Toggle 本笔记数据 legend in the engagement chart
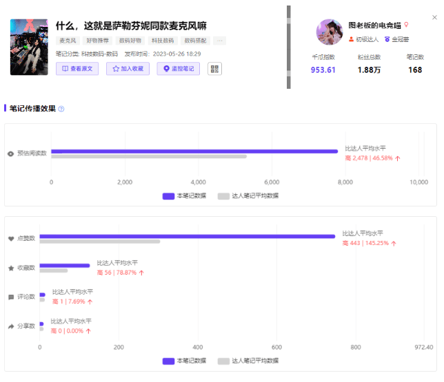 (x=184, y=361)
